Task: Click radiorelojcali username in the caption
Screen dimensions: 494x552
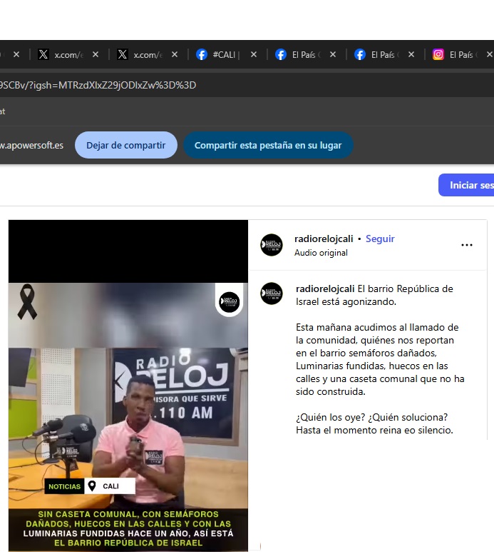Action: coord(325,288)
